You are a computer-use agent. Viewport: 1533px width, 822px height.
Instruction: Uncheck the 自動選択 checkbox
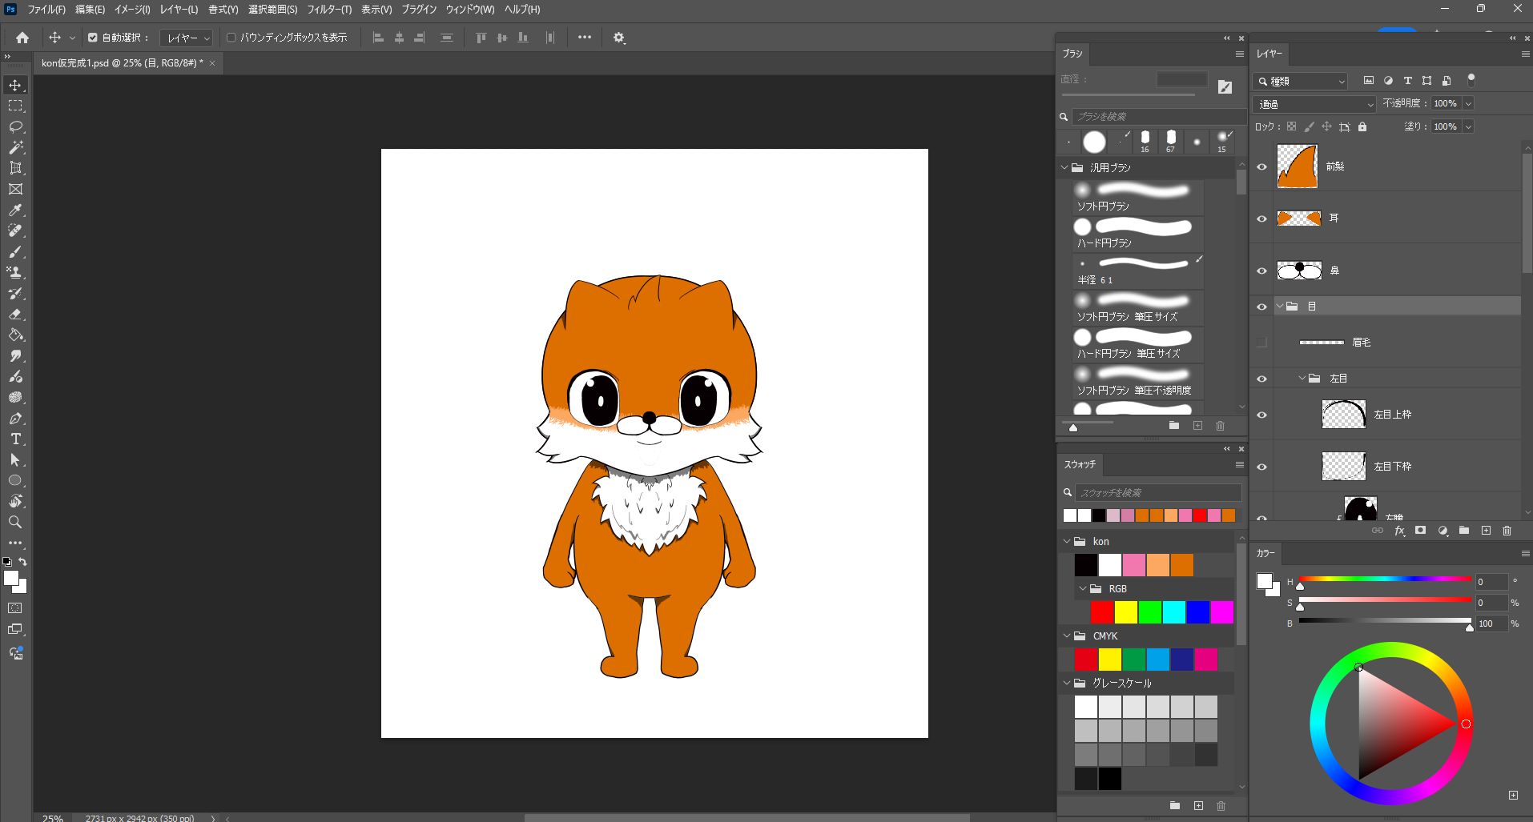tap(93, 38)
